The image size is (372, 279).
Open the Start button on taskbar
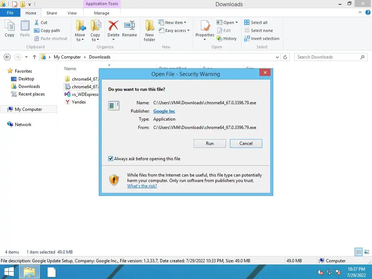click(9, 272)
